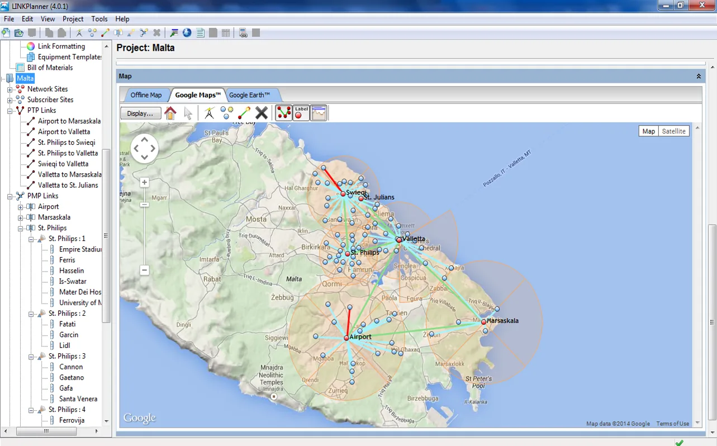Select the new network site tower icon
Viewport: 717px width, 446px height.
point(209,113)
